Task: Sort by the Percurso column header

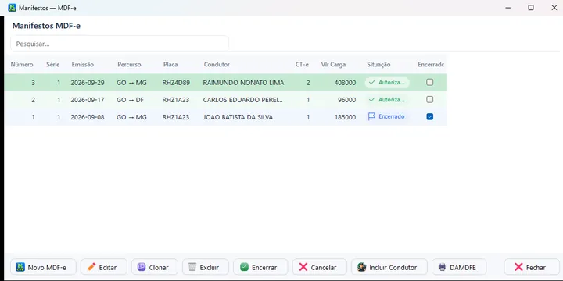Action: coord(129,65)
